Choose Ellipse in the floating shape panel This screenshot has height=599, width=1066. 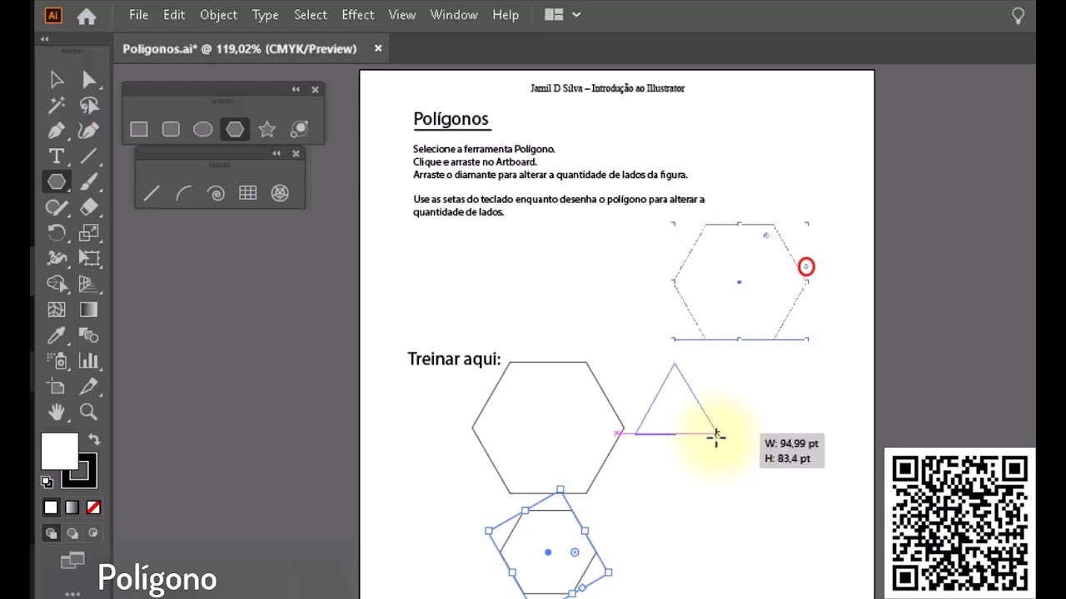203,129
